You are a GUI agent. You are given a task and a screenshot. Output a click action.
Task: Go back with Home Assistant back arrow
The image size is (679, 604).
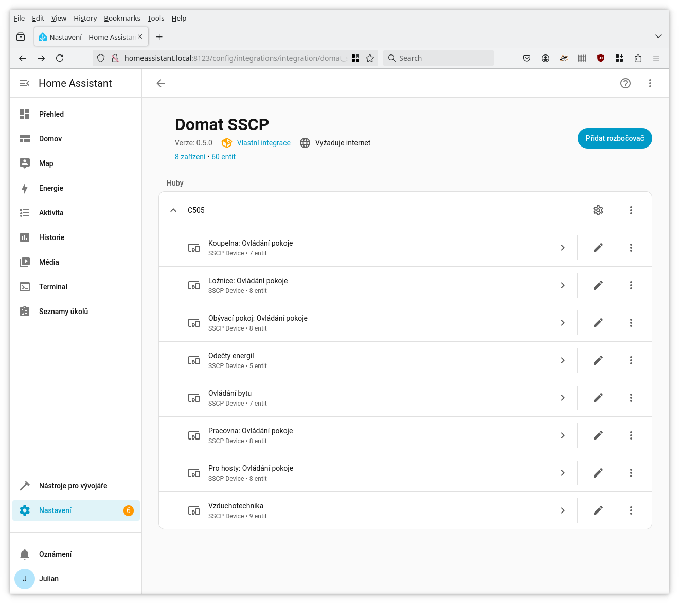160,83
